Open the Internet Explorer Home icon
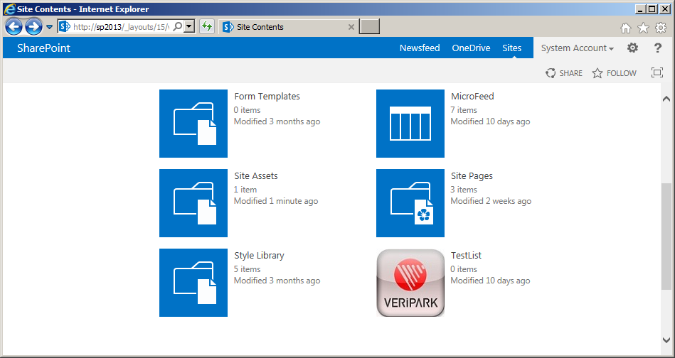Viewport: 675px width, 358px height. point(625,28)
